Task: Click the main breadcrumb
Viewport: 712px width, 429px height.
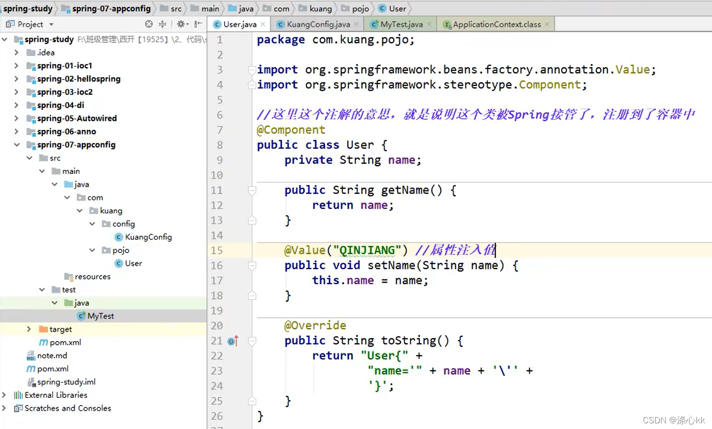Action: tap(205, 8)
